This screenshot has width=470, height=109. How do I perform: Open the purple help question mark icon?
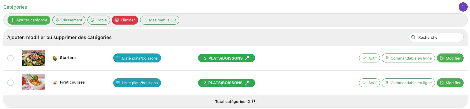(x=463, y=7)
